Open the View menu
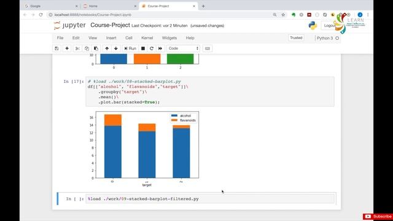The height and width of the screenshot is (221, 393). point(93,38)
